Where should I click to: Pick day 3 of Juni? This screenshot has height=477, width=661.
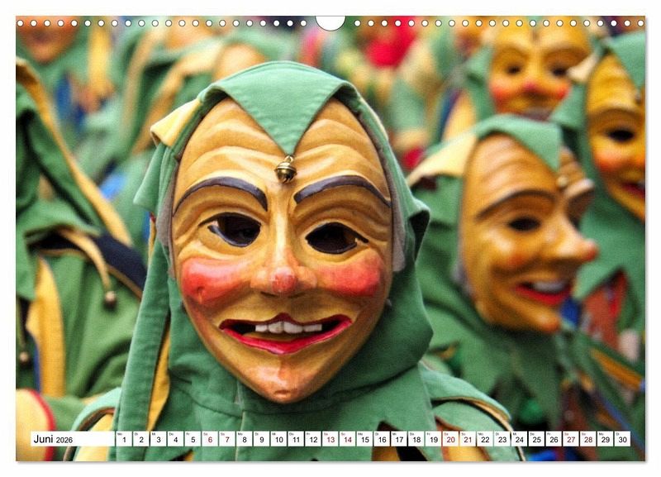tap(159, 439)
